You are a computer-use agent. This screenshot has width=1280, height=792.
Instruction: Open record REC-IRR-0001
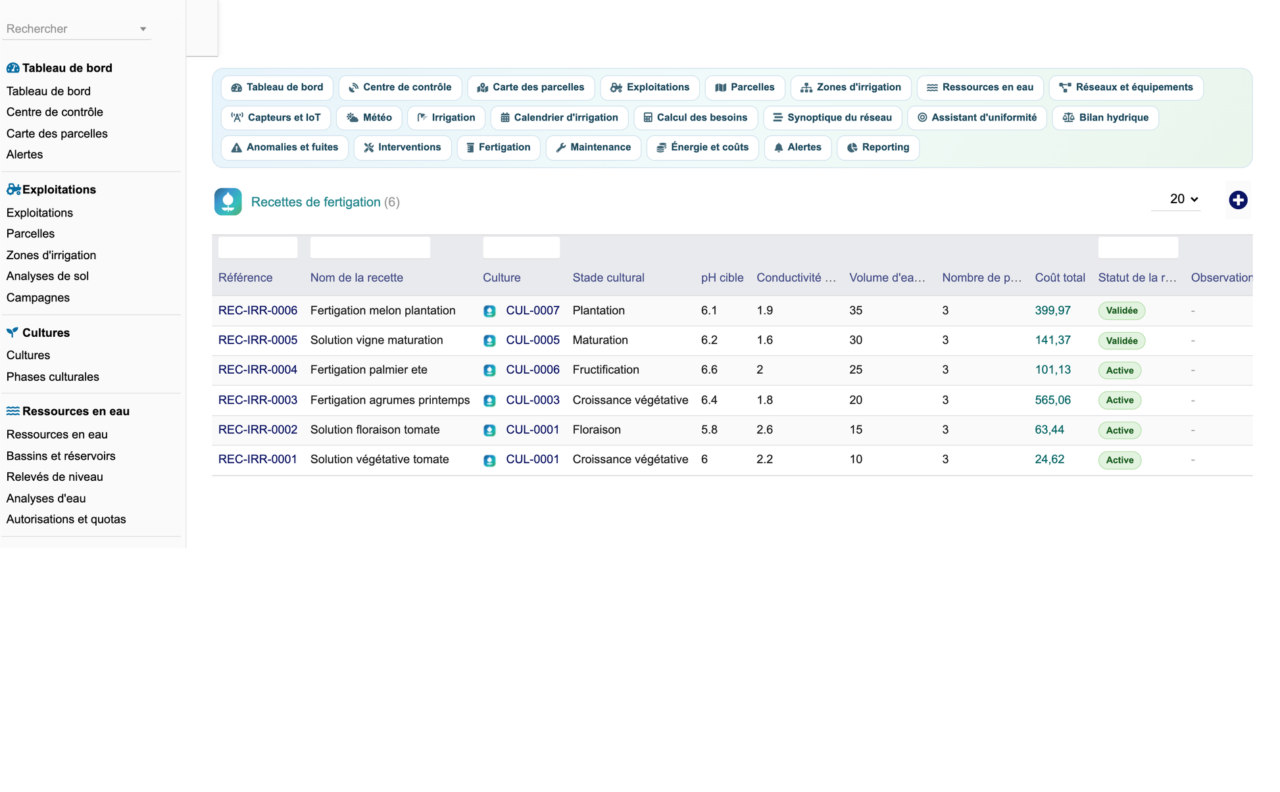[x=258, y=459]
